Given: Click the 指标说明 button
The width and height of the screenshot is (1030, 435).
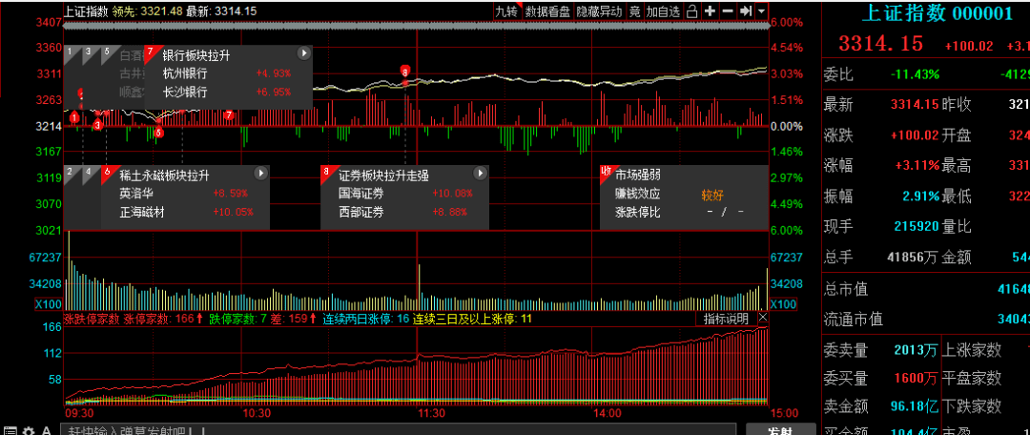Looking at the screenshot, I should pos(727,319).
